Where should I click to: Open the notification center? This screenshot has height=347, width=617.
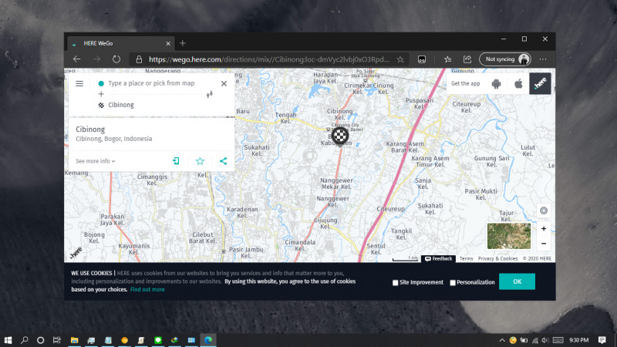pos(602,340)
